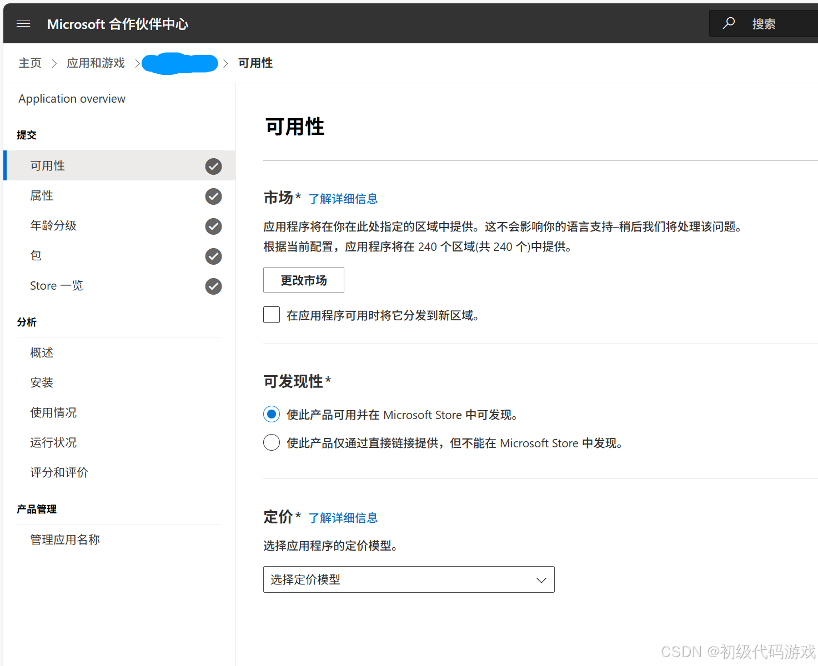Image resolution: width=818 pixels, height=666 pixels.
Task: Click breadcrumb chevron before 可用性
Action: pyautogui.click(x=225, y=63)
